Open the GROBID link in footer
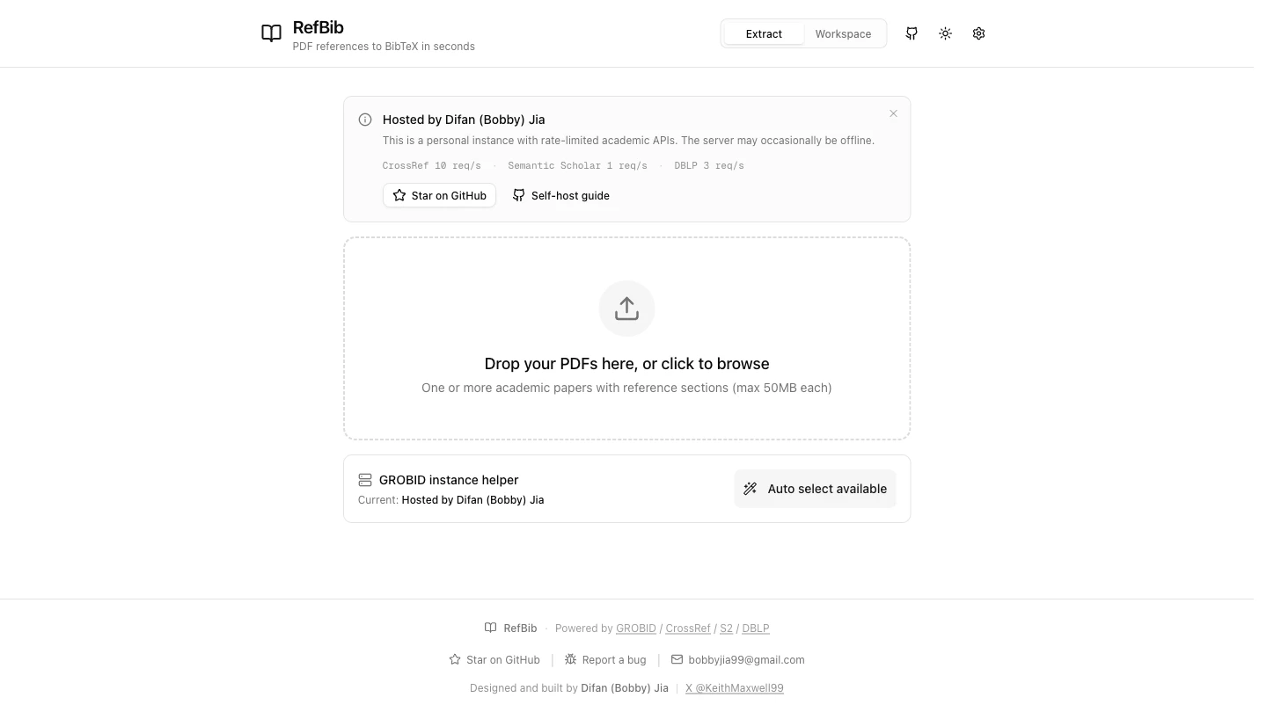This screenshot has height=712, width=1267. pyautogui.click(x=635, y=628)
